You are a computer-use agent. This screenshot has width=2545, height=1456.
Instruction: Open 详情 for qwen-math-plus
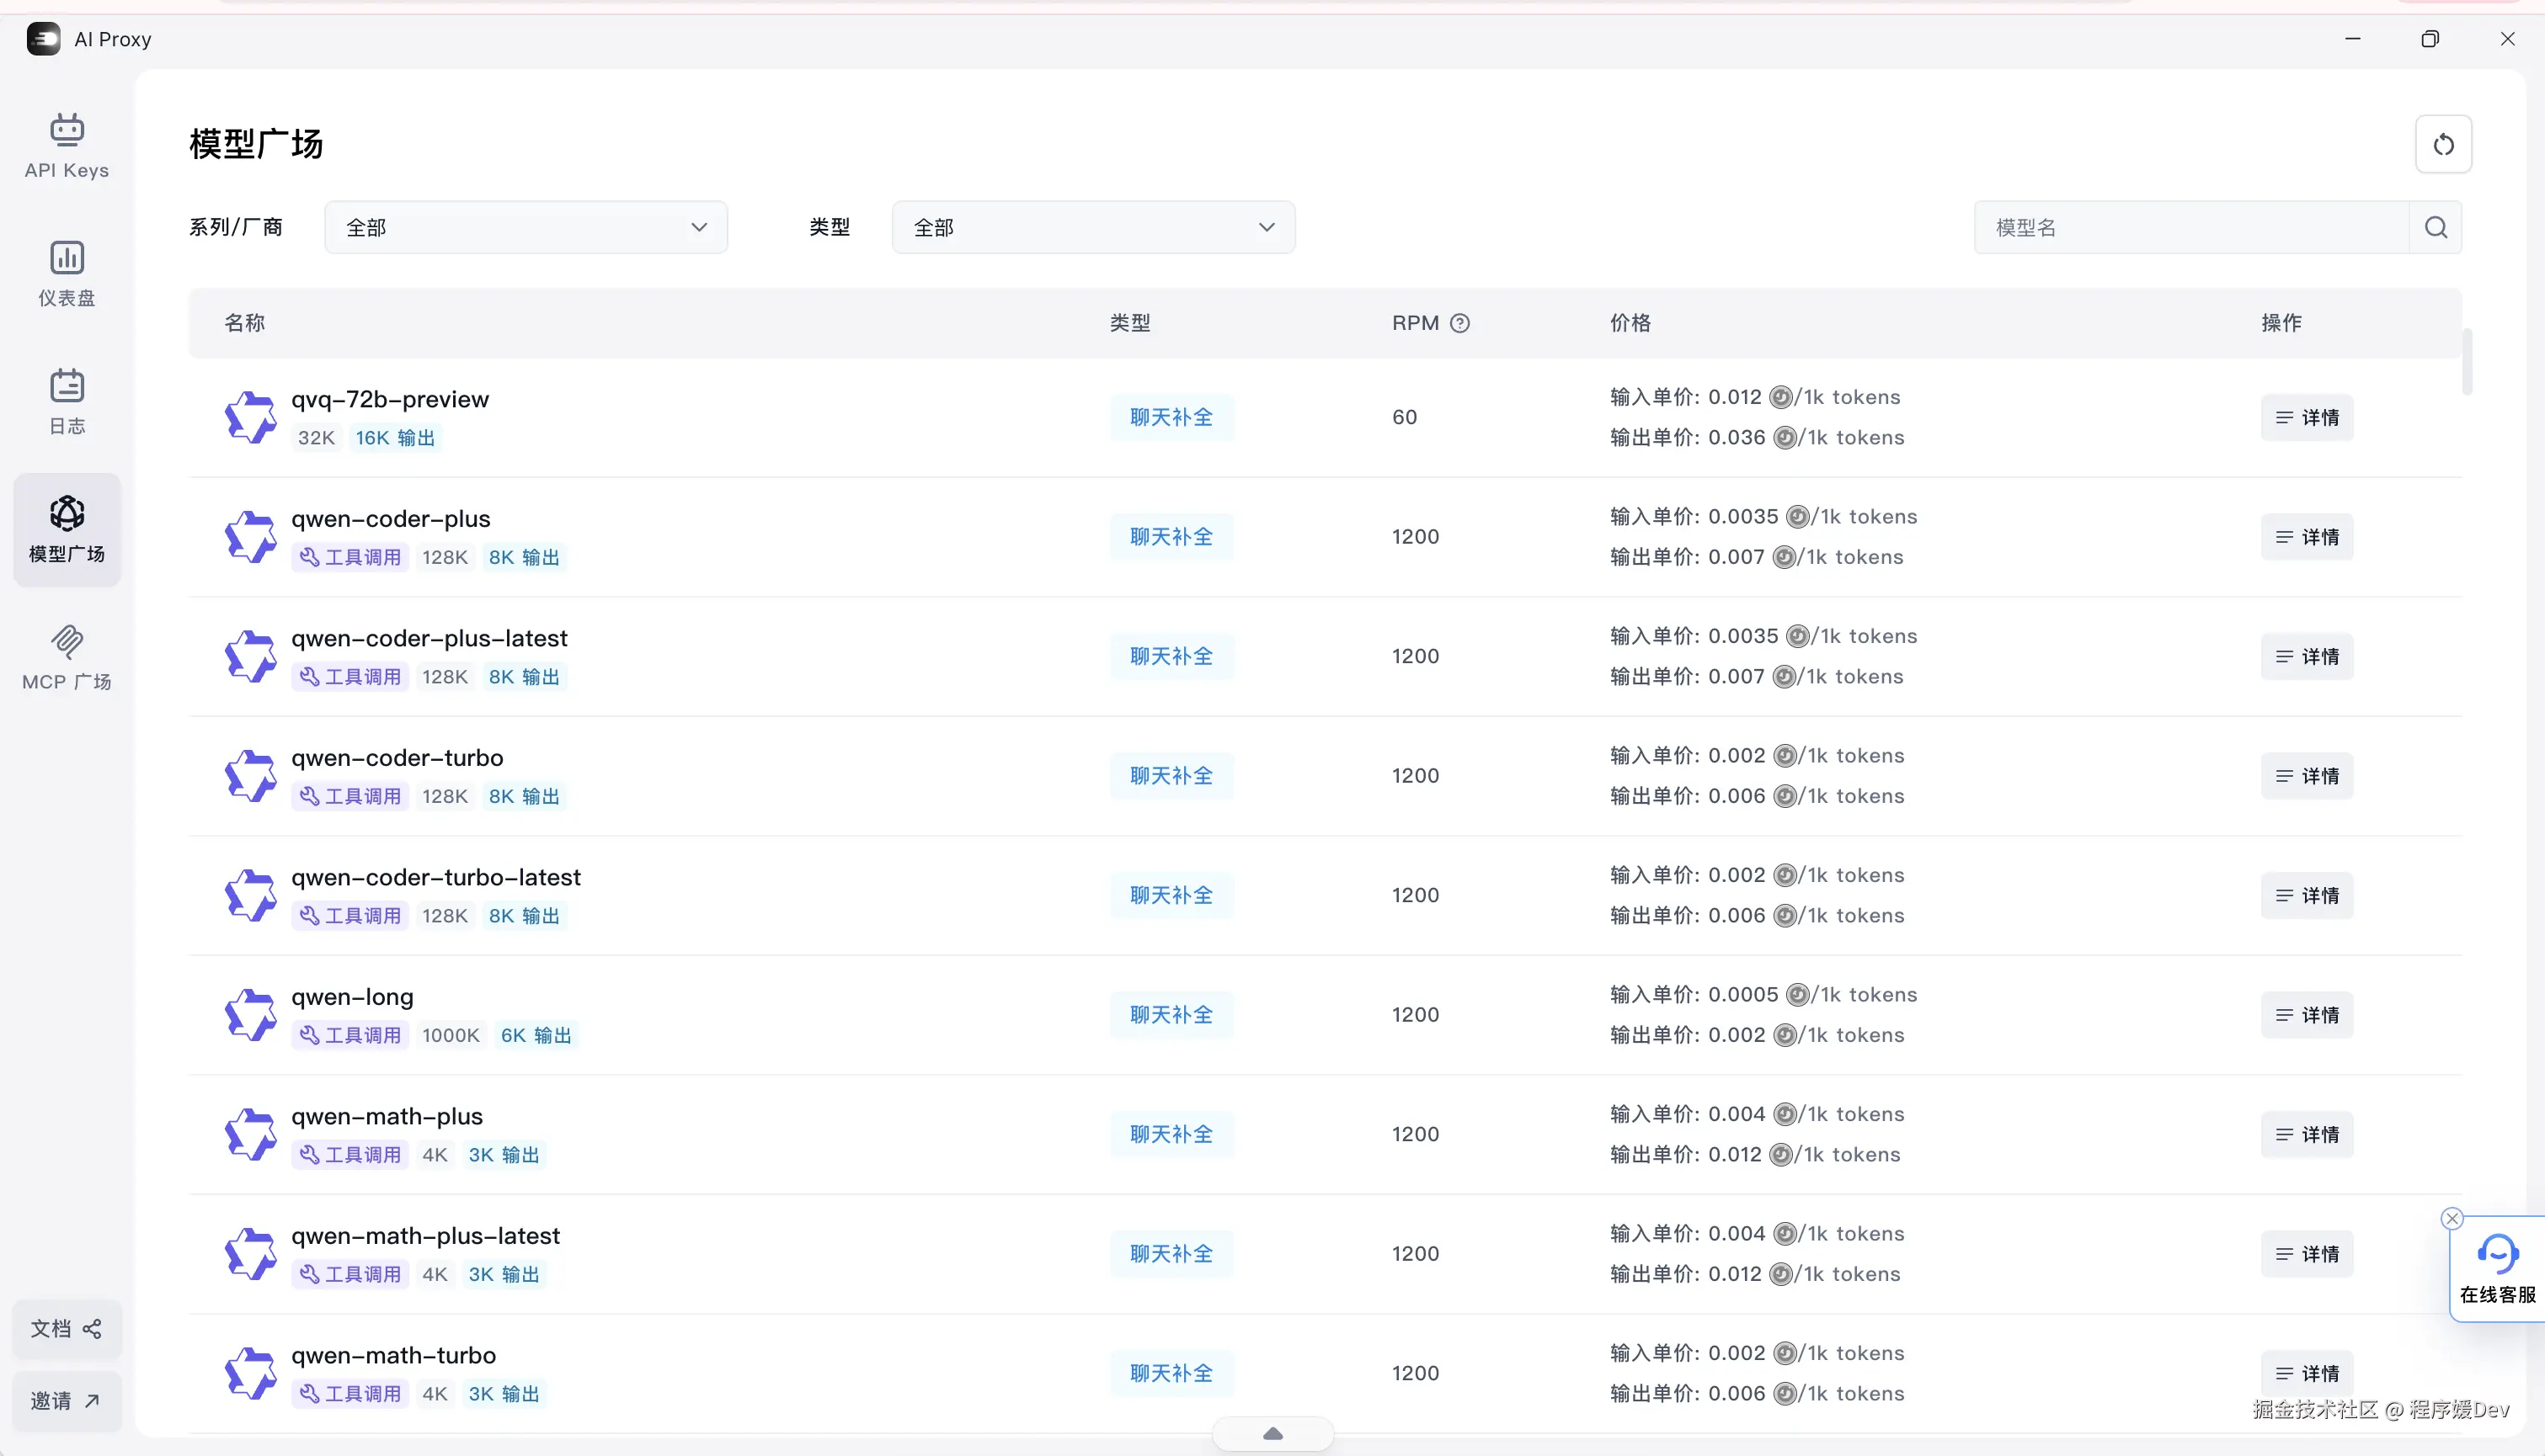[2306, 1135]
